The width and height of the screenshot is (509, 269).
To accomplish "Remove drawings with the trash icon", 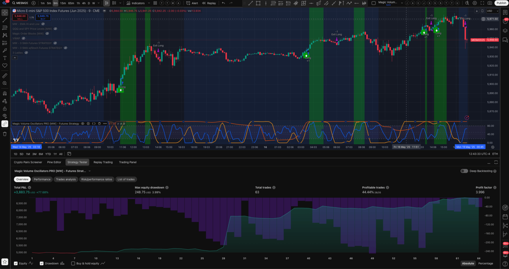I will (5, 134).
